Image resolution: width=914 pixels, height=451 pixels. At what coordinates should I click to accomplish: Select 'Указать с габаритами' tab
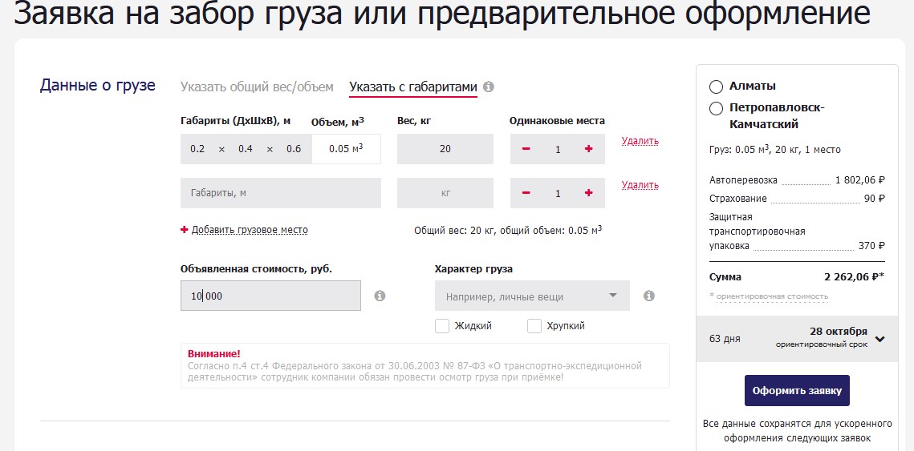click(412, 87)
